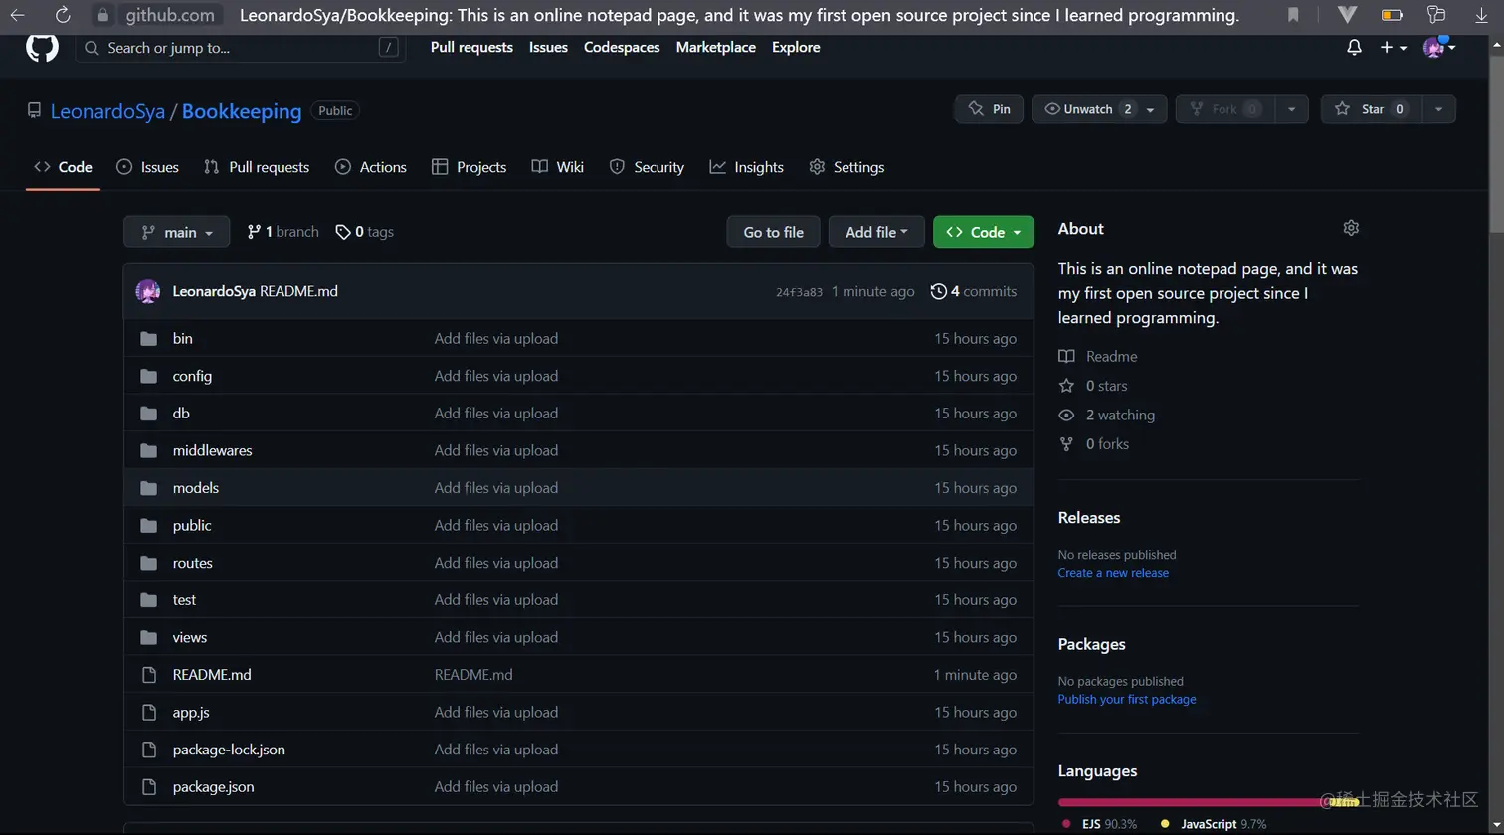This screenshot has height=835, width=1504.
Task: Open Explore in the top navigation
Action: coord(796,48)
